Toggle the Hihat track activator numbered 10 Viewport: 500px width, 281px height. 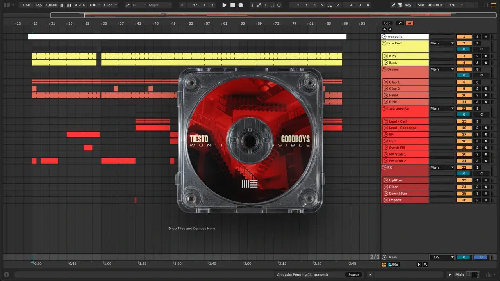[464, 95]
